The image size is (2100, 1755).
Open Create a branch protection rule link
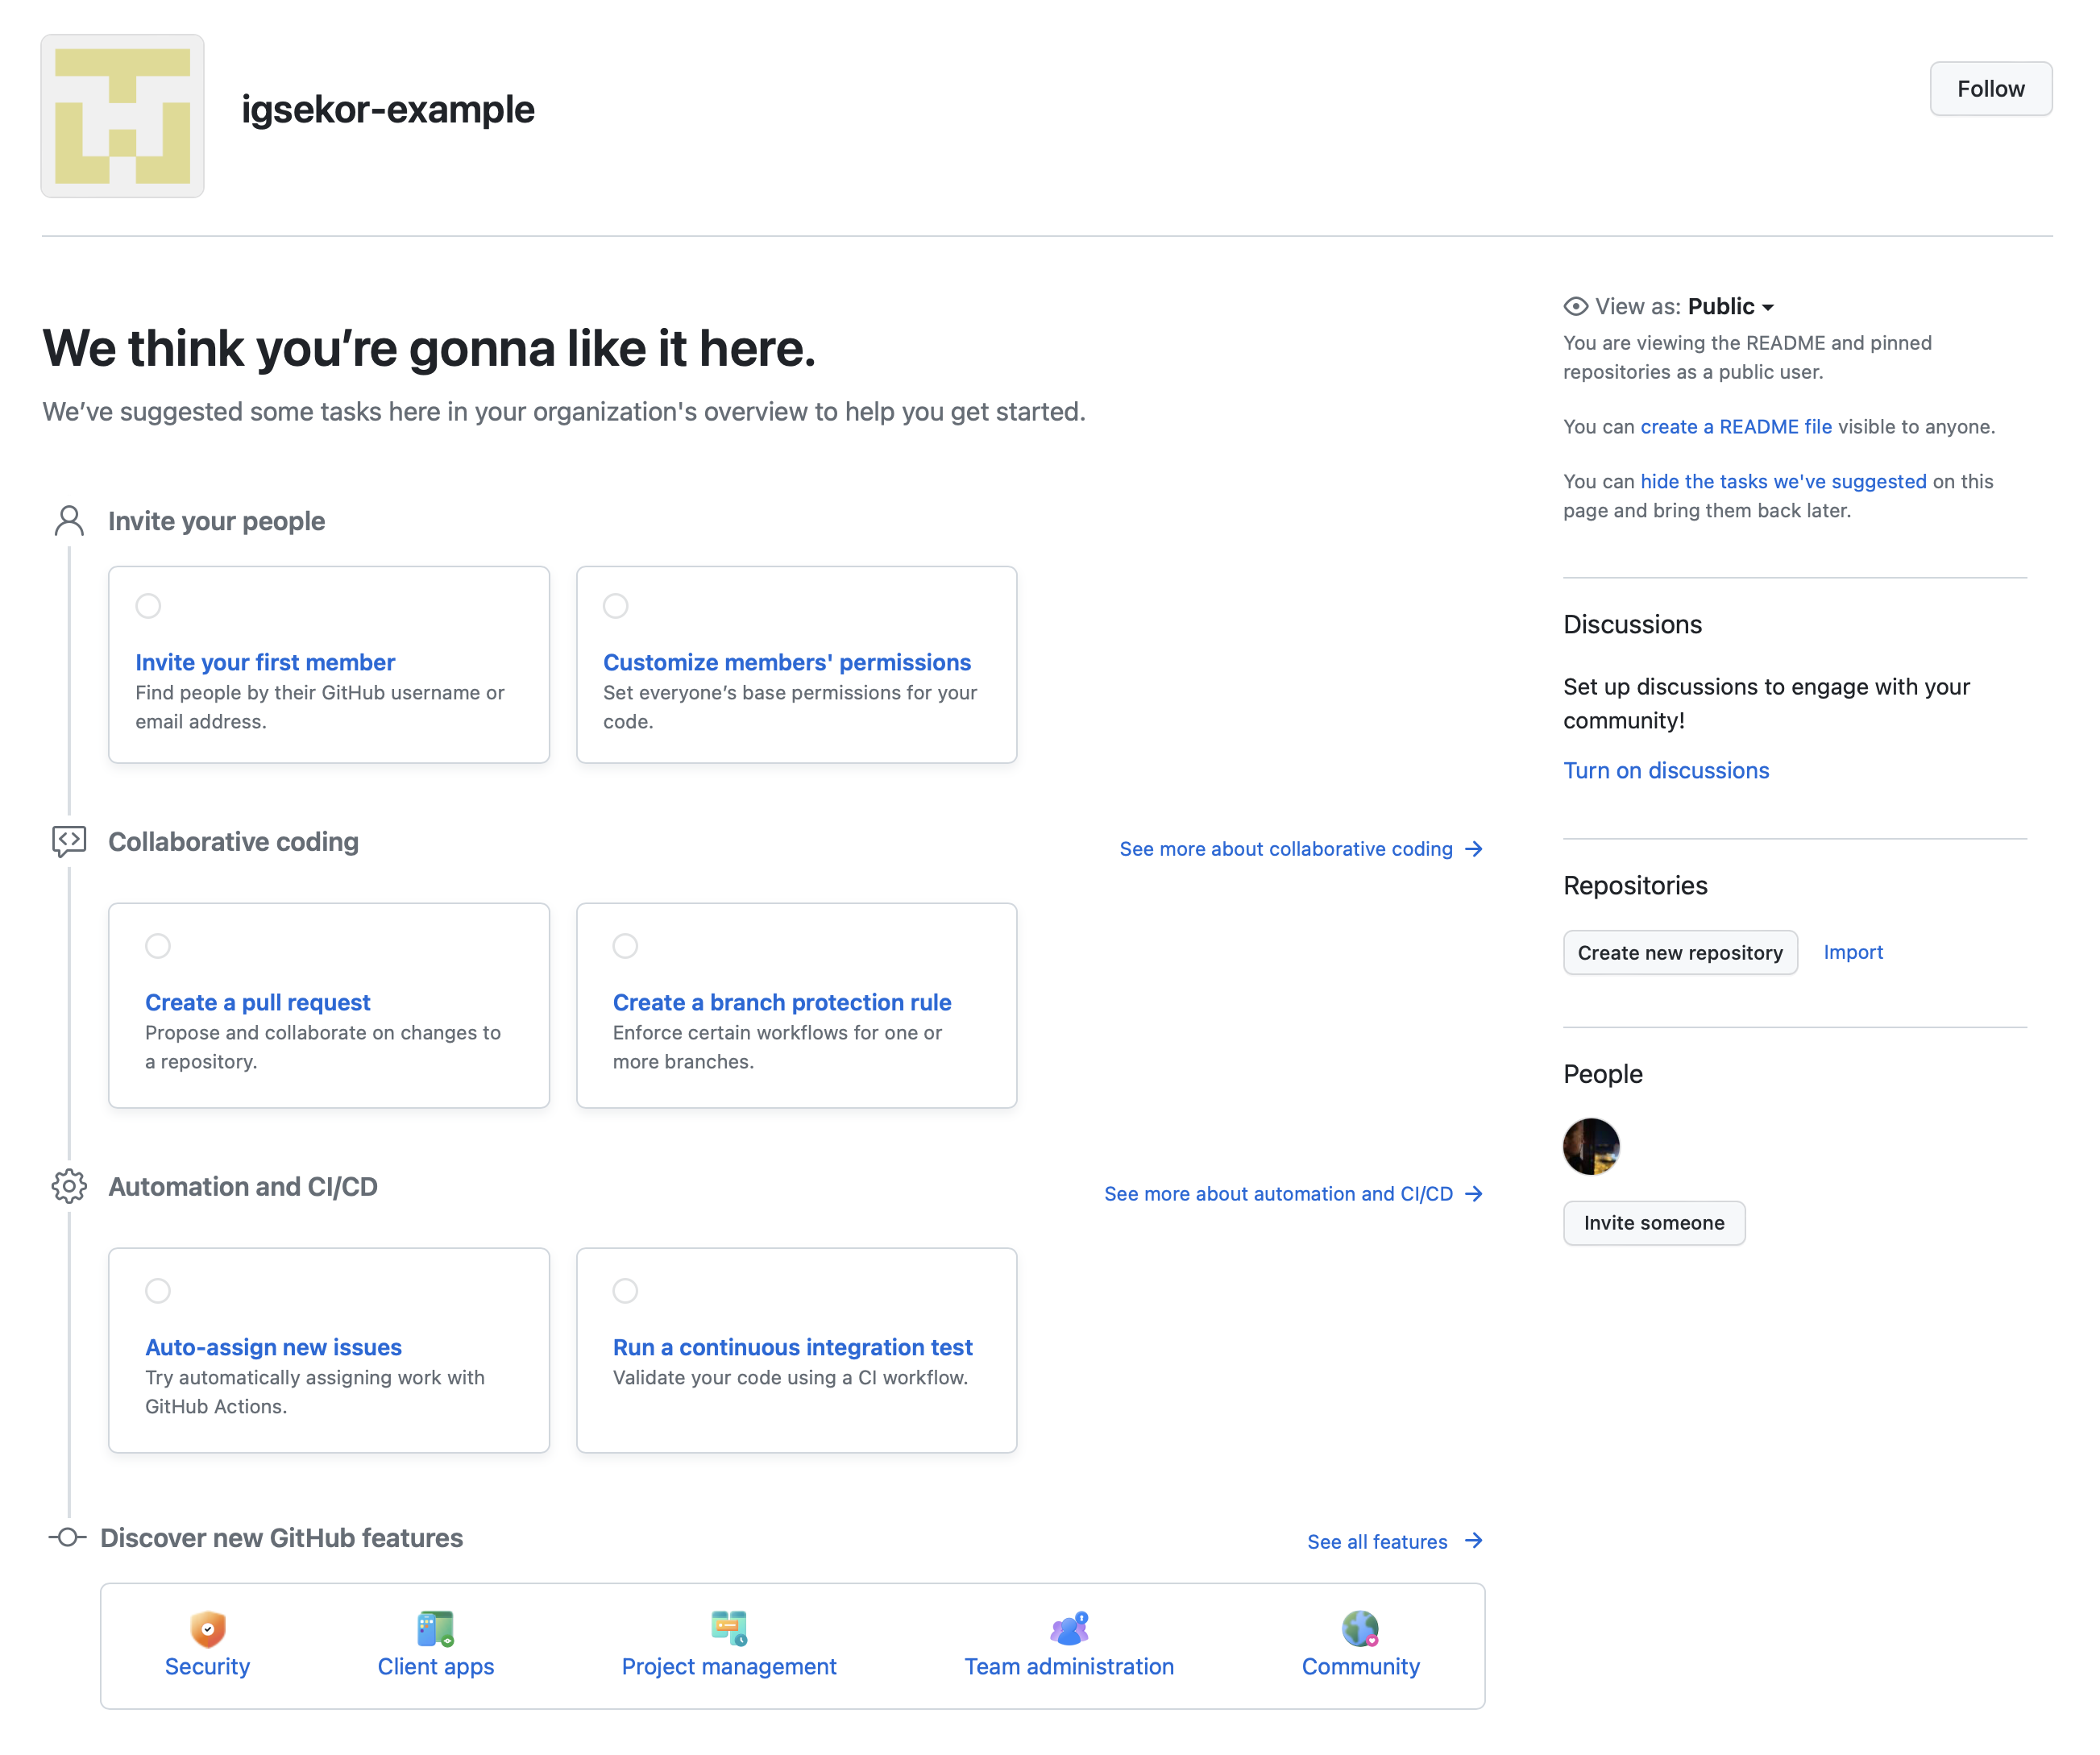pyautogui.click(x=782, y=1002)
